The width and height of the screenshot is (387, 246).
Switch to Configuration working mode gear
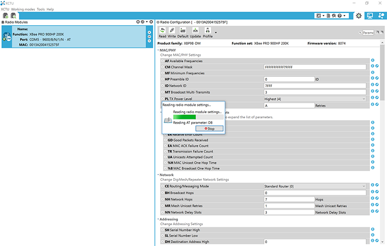point(358,16)
